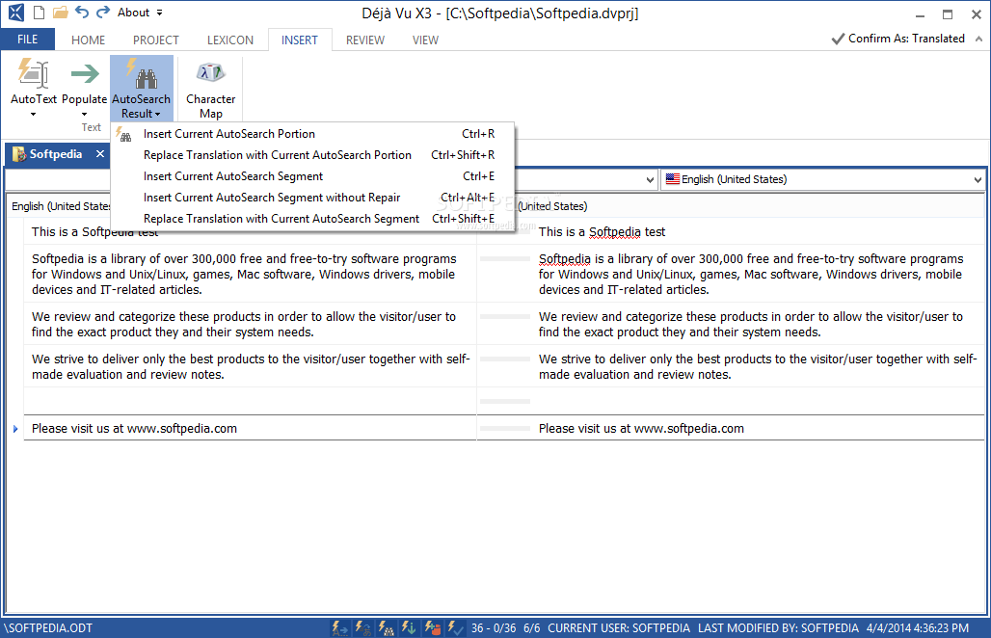Expand the AutoText dropdown arrow
Viewport: 991px width, 638px height.
(33, 115)
